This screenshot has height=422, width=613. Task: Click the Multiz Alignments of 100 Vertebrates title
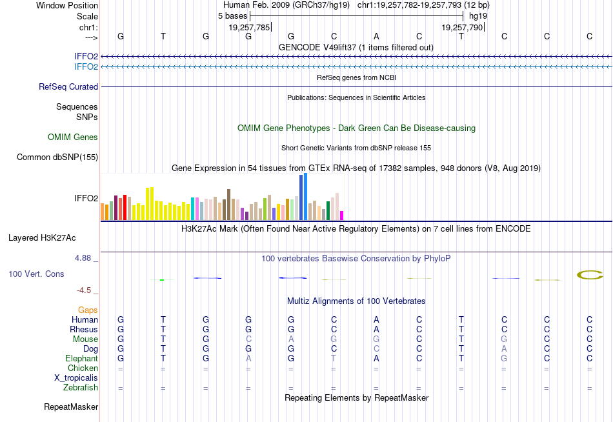coord(356,301)
